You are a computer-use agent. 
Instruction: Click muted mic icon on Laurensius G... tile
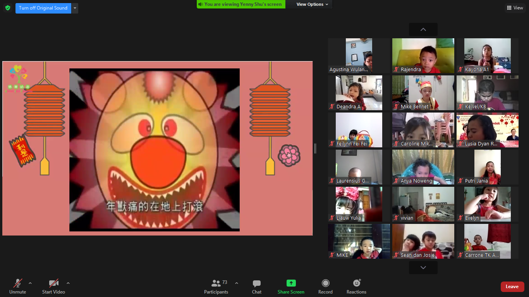[332, 181]
